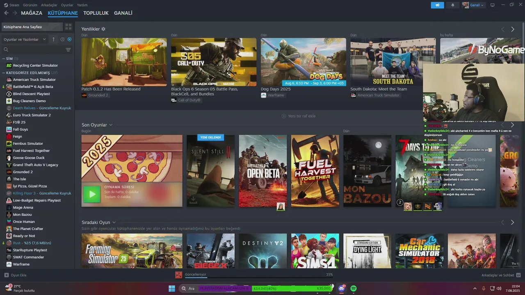Click the American Truck Simulator news link
This screenshot has height=295, width=525.
point(375,95)
